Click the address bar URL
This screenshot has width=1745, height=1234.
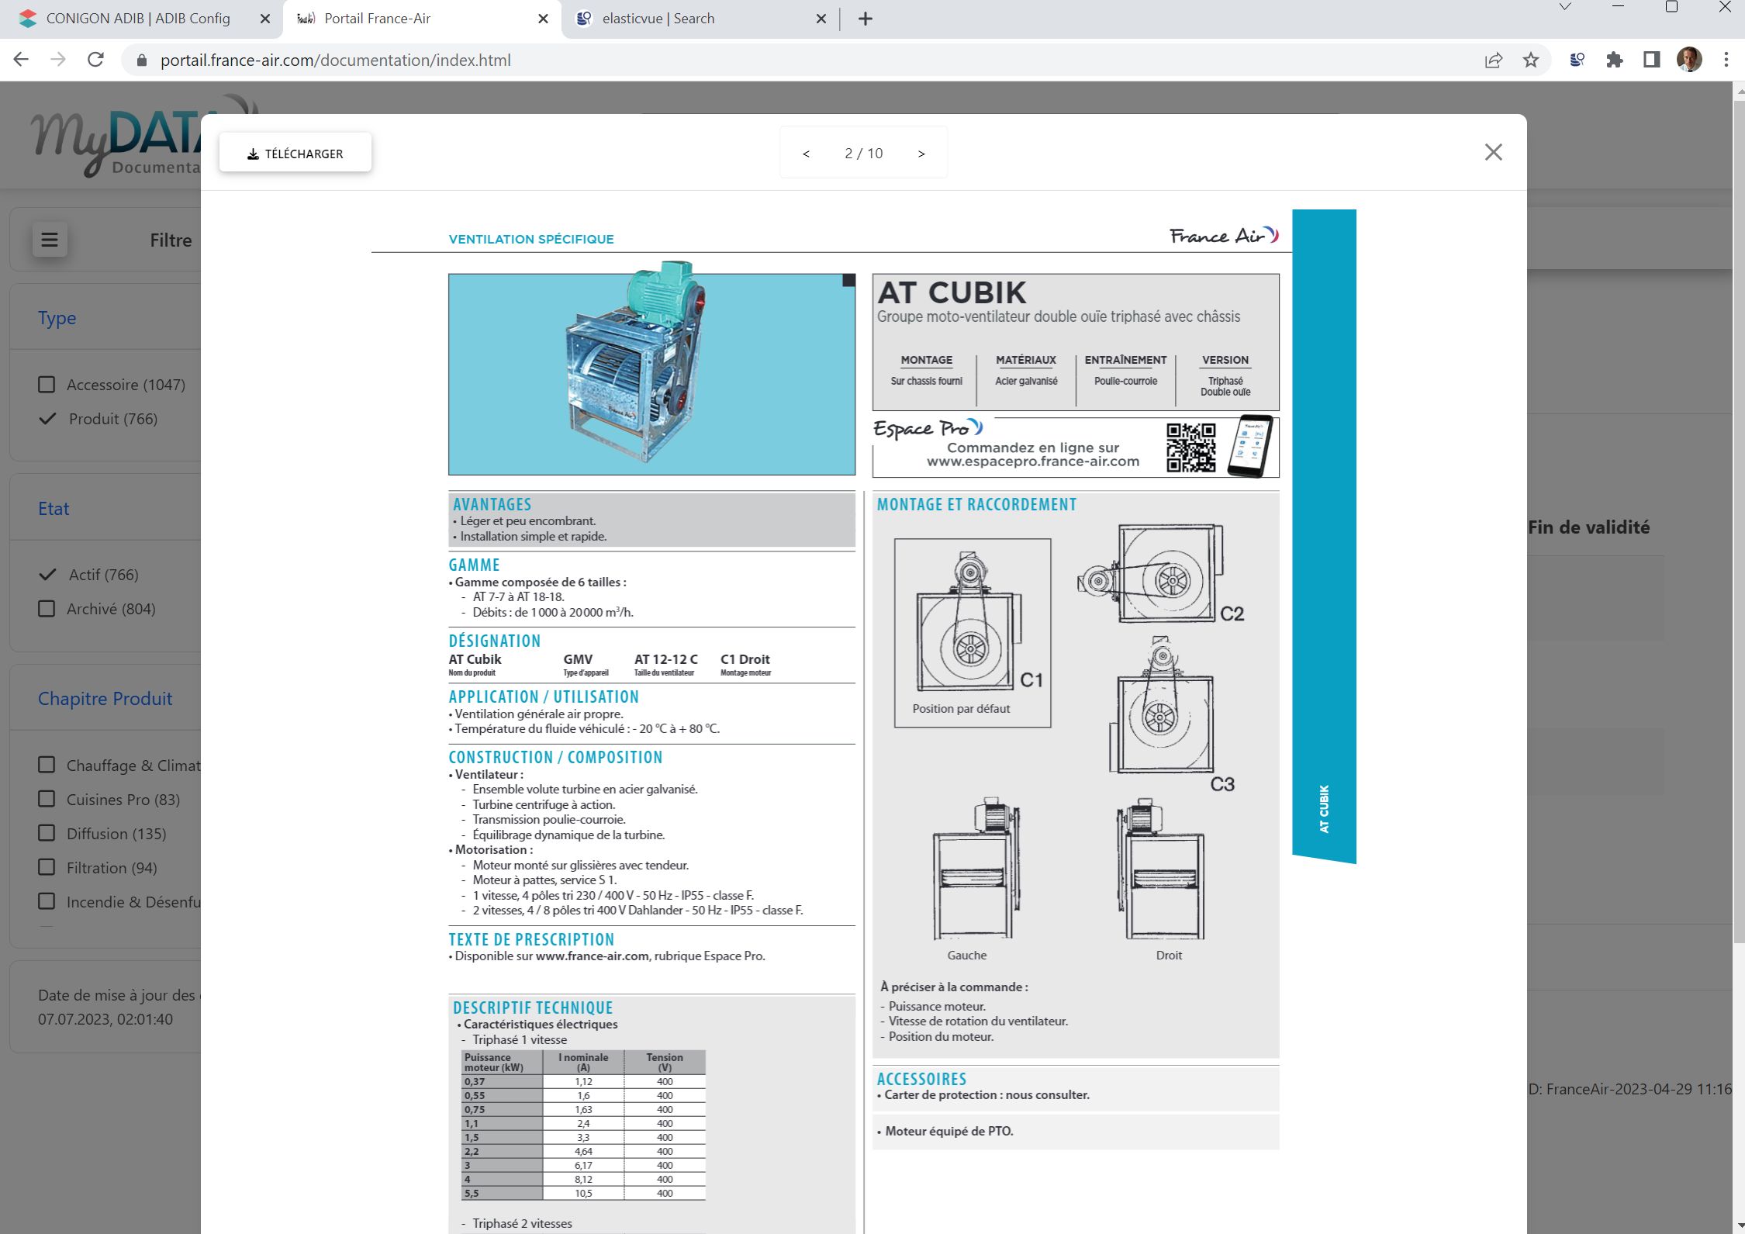pyautogui.click(x=335, y=60)
